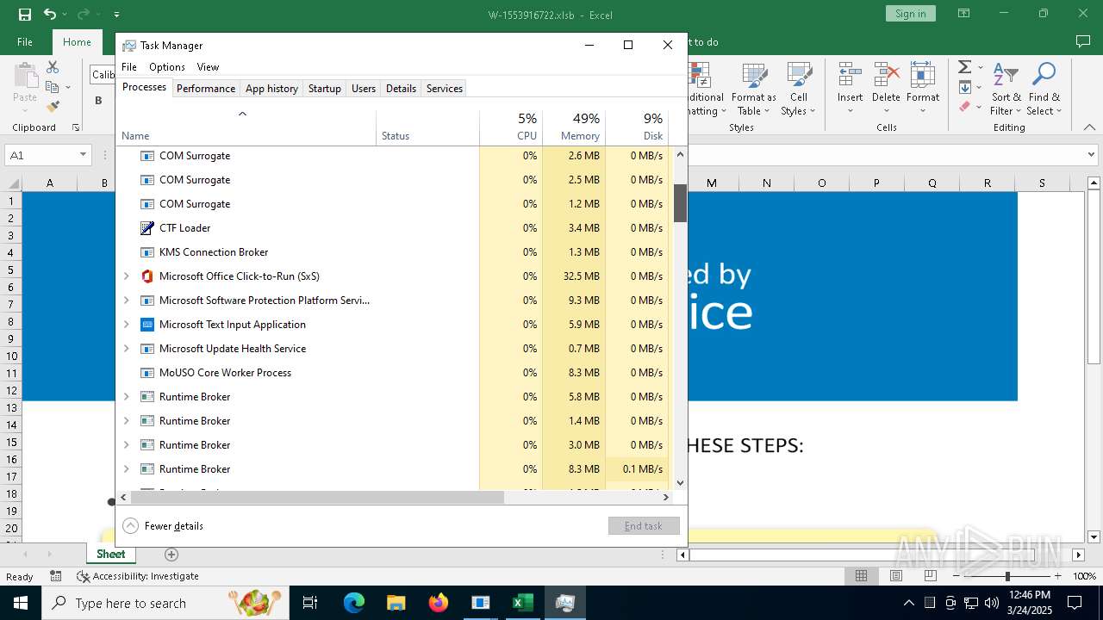Add a new sheet
This screenshot has height=620, width=1103.
[x=171, y=555]
